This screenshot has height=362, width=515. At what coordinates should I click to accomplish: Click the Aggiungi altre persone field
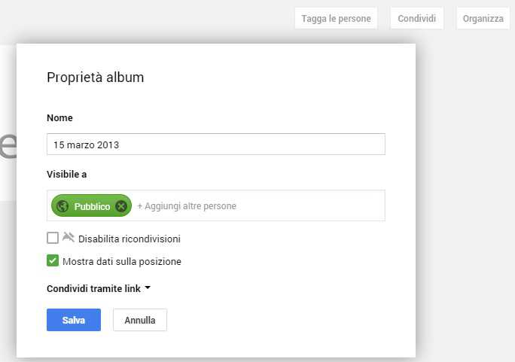(256, 206)
